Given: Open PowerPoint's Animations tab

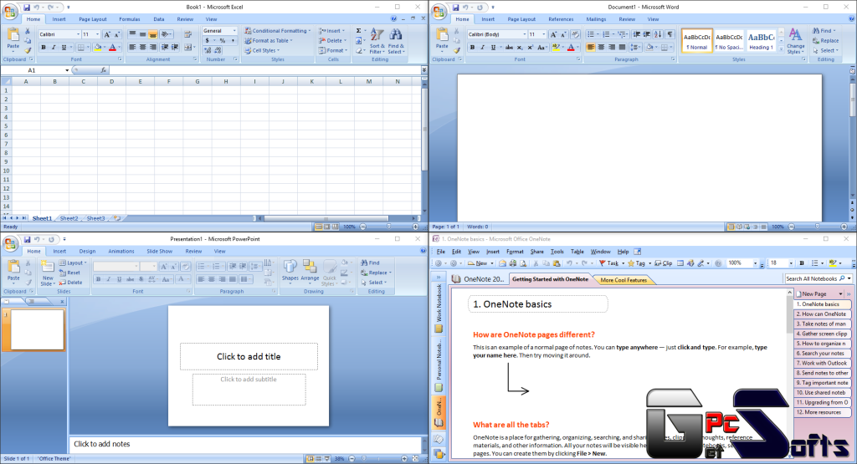Looking at the screenshot, I should [121, 251].
